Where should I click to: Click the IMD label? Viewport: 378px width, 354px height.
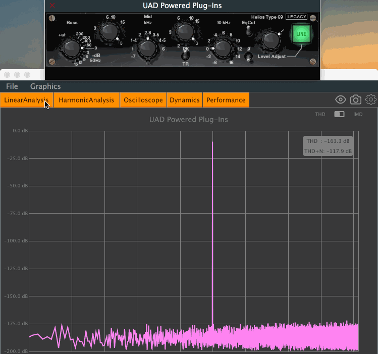click(x=358, y=114)
